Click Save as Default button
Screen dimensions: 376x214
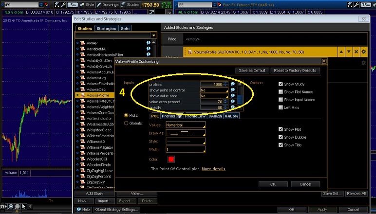[252, 71]
